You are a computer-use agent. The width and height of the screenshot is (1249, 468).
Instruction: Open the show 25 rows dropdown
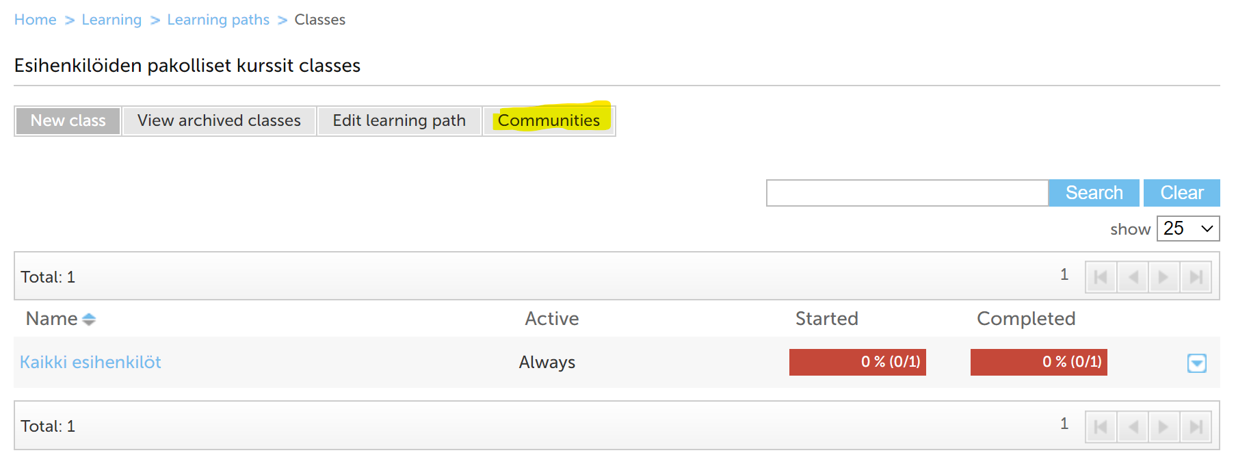[1187, 229]
